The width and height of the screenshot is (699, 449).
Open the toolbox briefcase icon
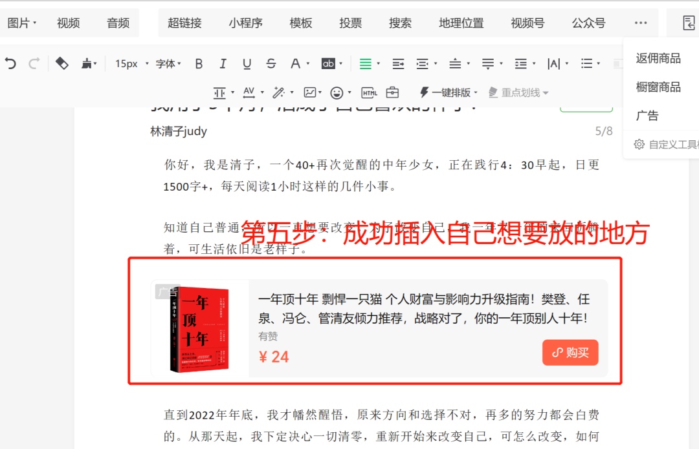(x=392, y=92)
